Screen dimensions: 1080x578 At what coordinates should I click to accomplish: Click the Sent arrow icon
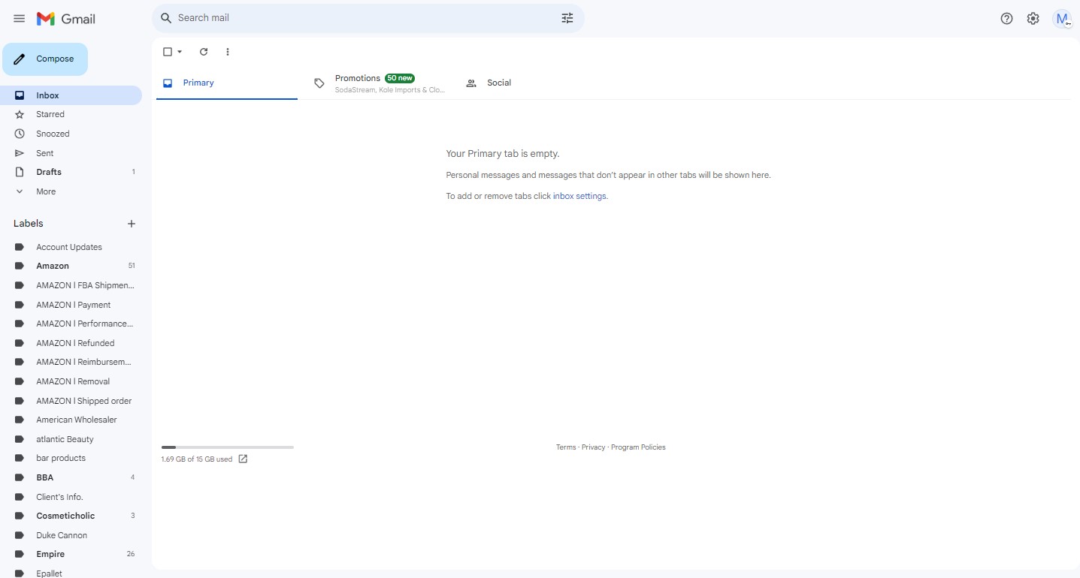click(20, 153)
